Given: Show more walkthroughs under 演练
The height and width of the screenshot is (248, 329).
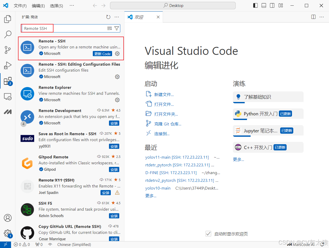Looking at the screenshot, I should [x=238, y=159].
